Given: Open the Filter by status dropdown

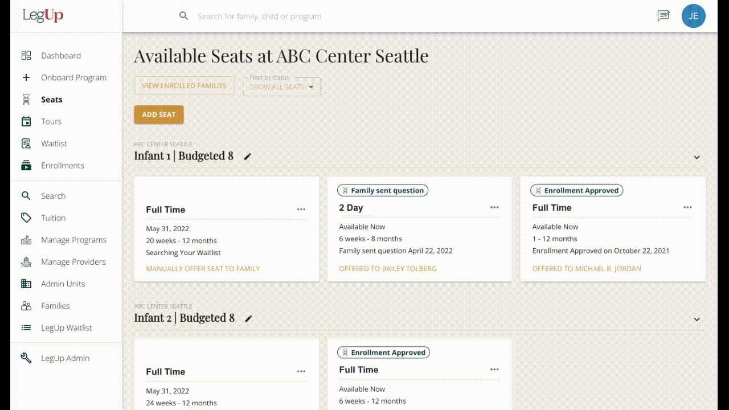Looking at the screenshot, I should (281, 87).
